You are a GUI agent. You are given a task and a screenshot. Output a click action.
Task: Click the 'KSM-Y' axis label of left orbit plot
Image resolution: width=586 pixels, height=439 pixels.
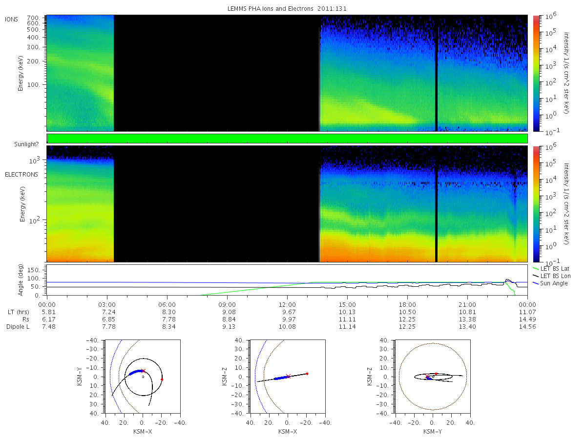(x=81, y=377)
